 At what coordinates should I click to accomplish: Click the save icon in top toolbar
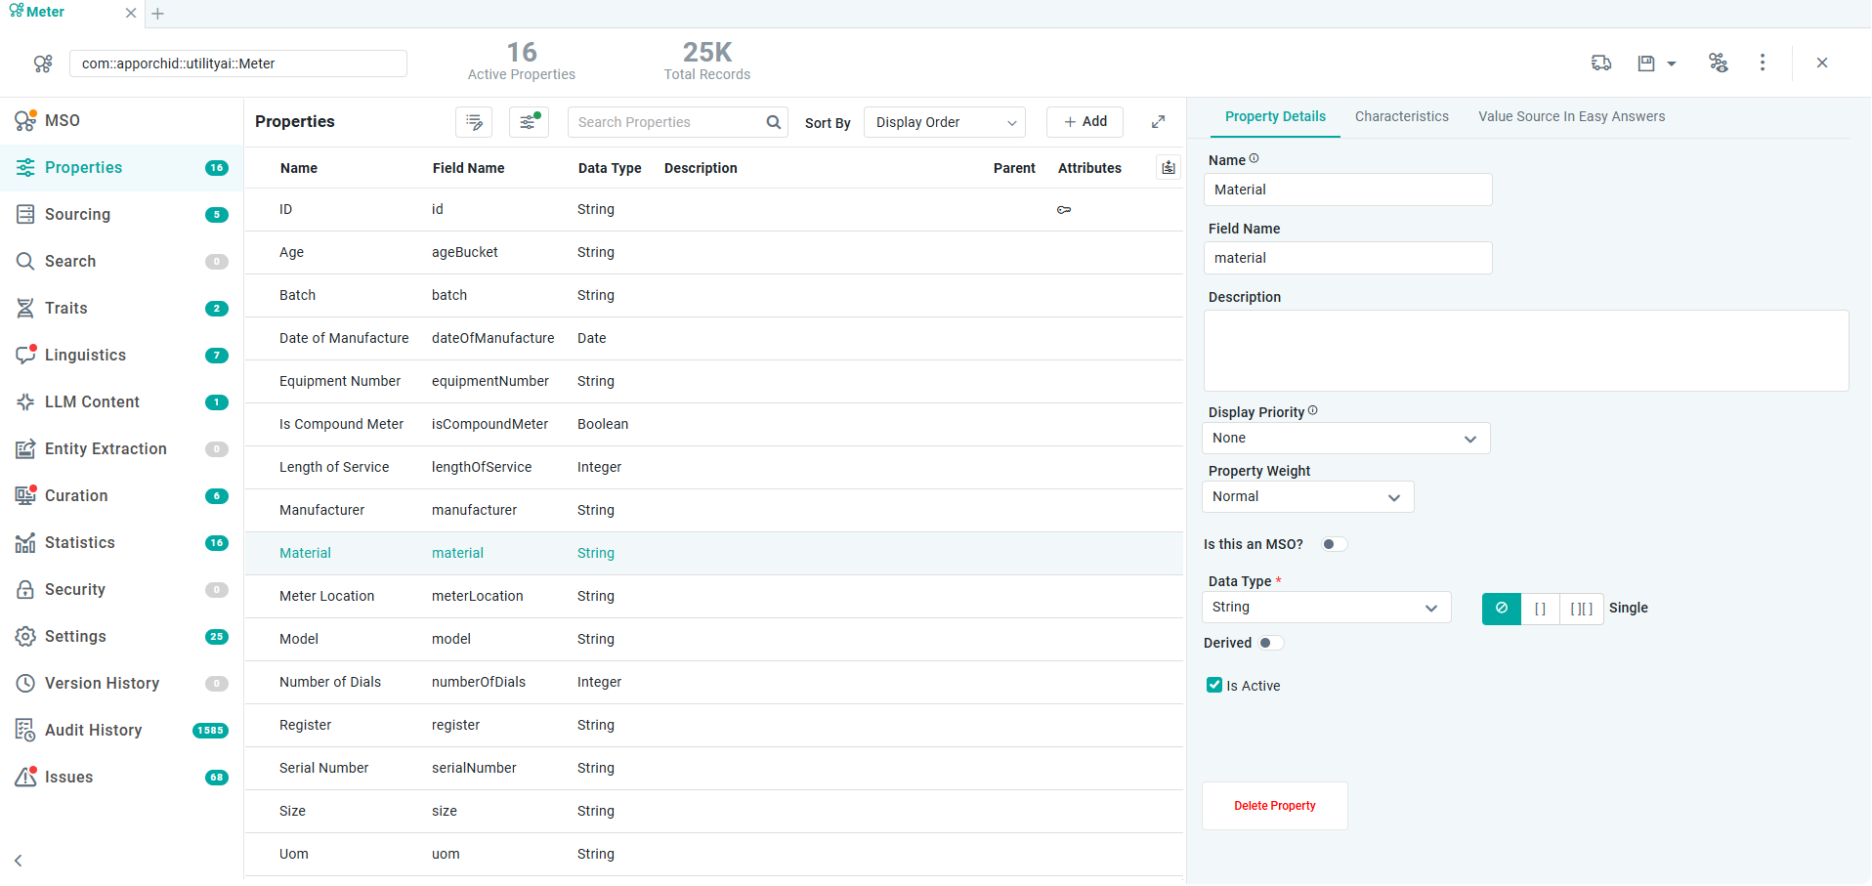tap(1646, 63)
